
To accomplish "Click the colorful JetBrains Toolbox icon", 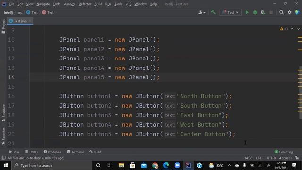I will (x=297, y=12).
